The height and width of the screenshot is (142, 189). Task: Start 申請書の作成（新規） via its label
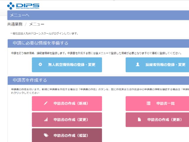pos(71,103)
